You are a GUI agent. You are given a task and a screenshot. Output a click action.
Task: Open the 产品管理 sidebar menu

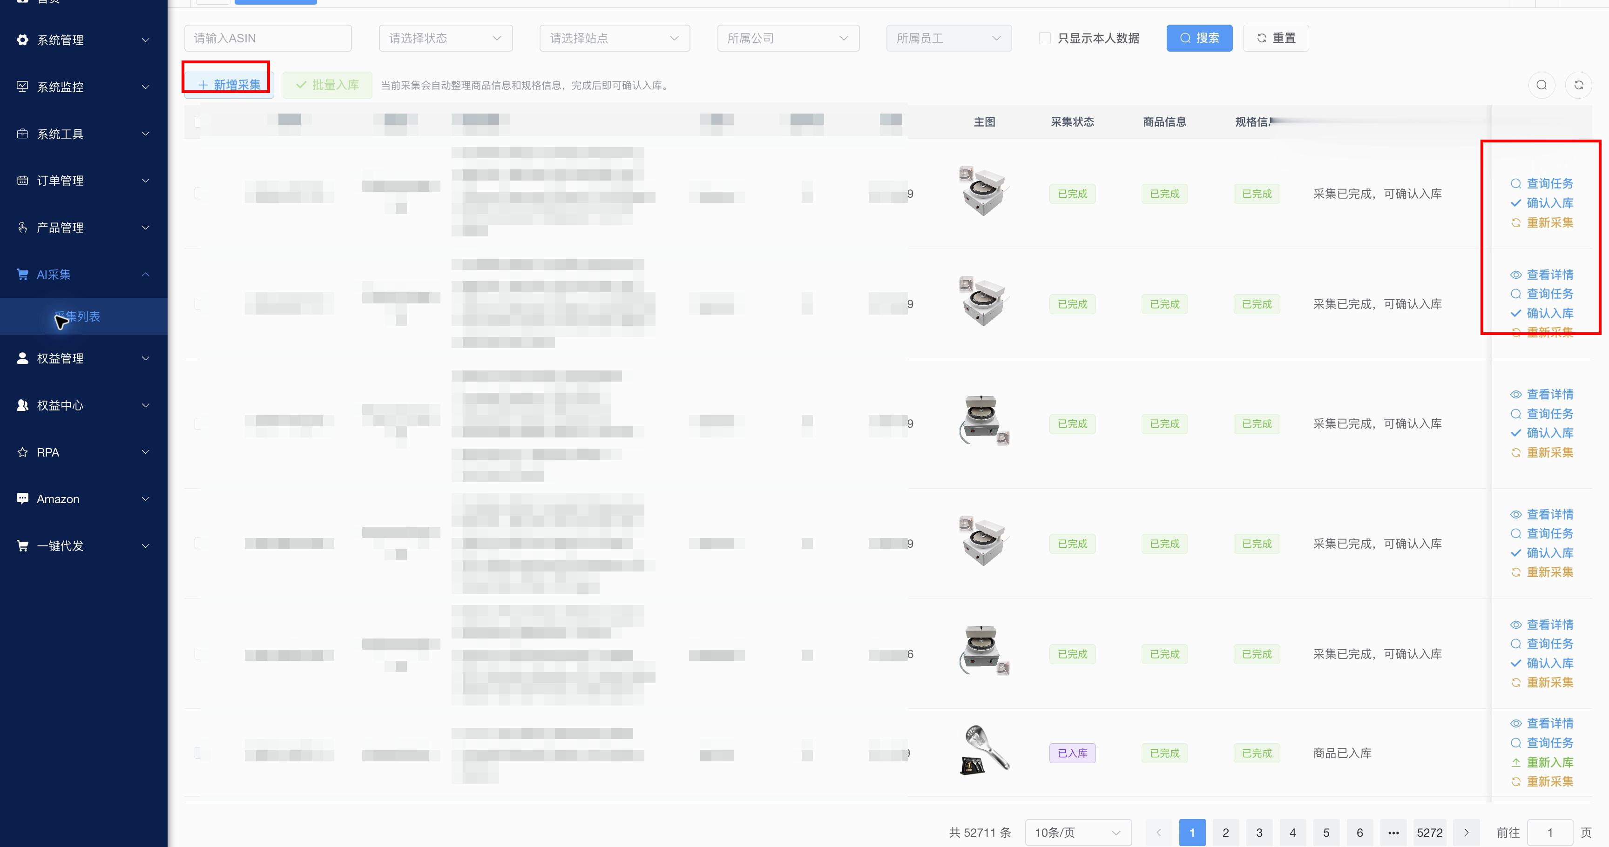pyautogui.click(x=84, y=227)
